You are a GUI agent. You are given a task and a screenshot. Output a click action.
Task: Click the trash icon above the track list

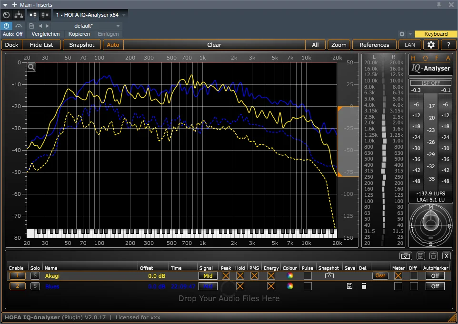click(433, 256)
